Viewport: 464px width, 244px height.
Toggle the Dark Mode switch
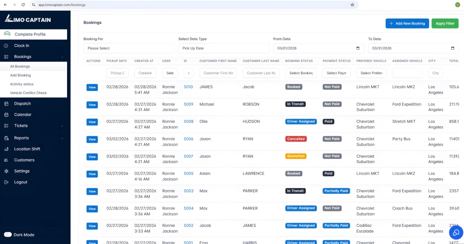pyautogui.click(x=8, y=235)
